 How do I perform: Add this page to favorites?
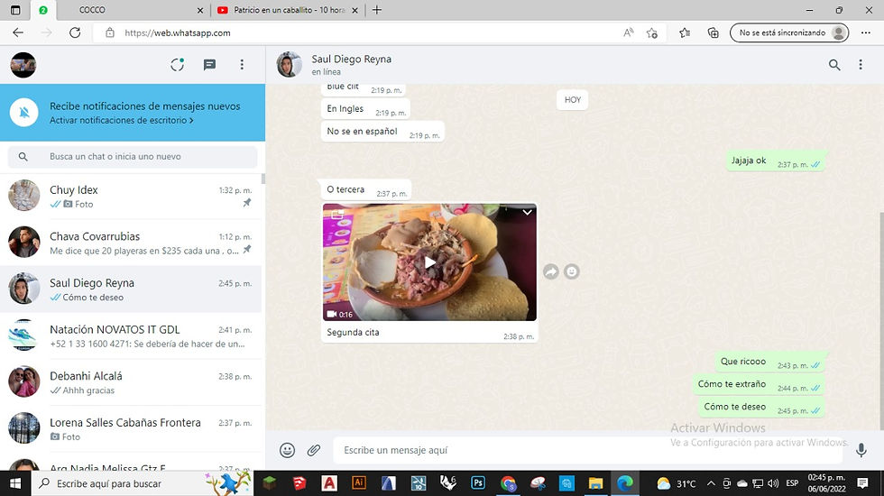pyautogui.click(x=652, y=32)
